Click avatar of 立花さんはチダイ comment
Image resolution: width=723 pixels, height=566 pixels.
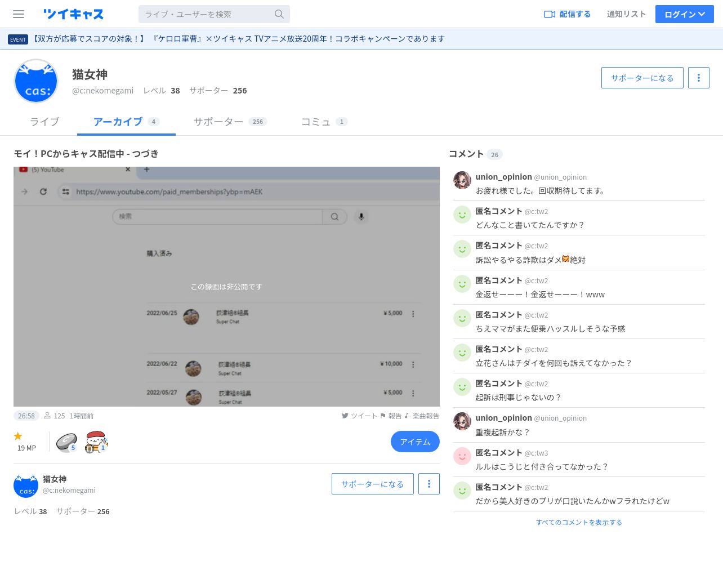pos(462,353)
